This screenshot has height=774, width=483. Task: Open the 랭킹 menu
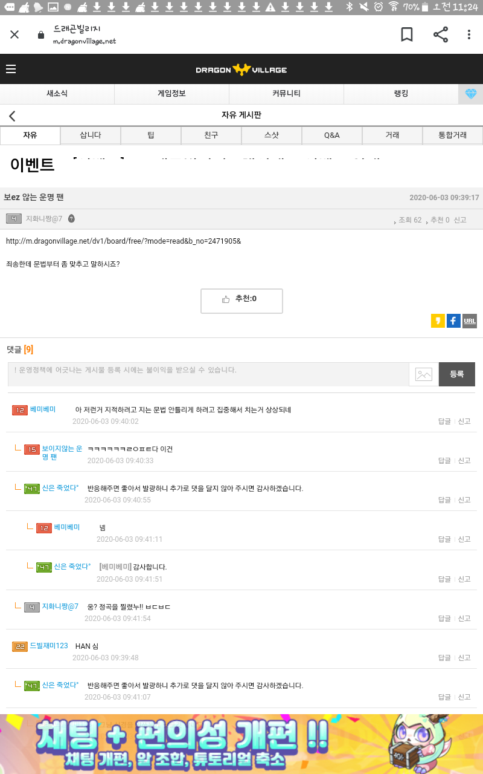401,94
